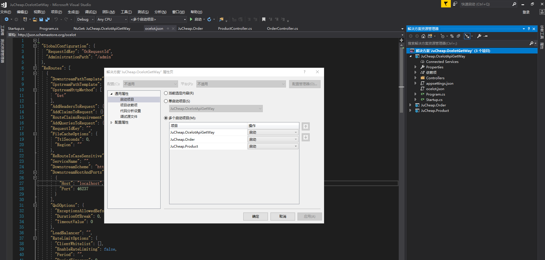Click Collapse All icon in Solution Explorer
545x260 pixels.
tap(458, 36)
